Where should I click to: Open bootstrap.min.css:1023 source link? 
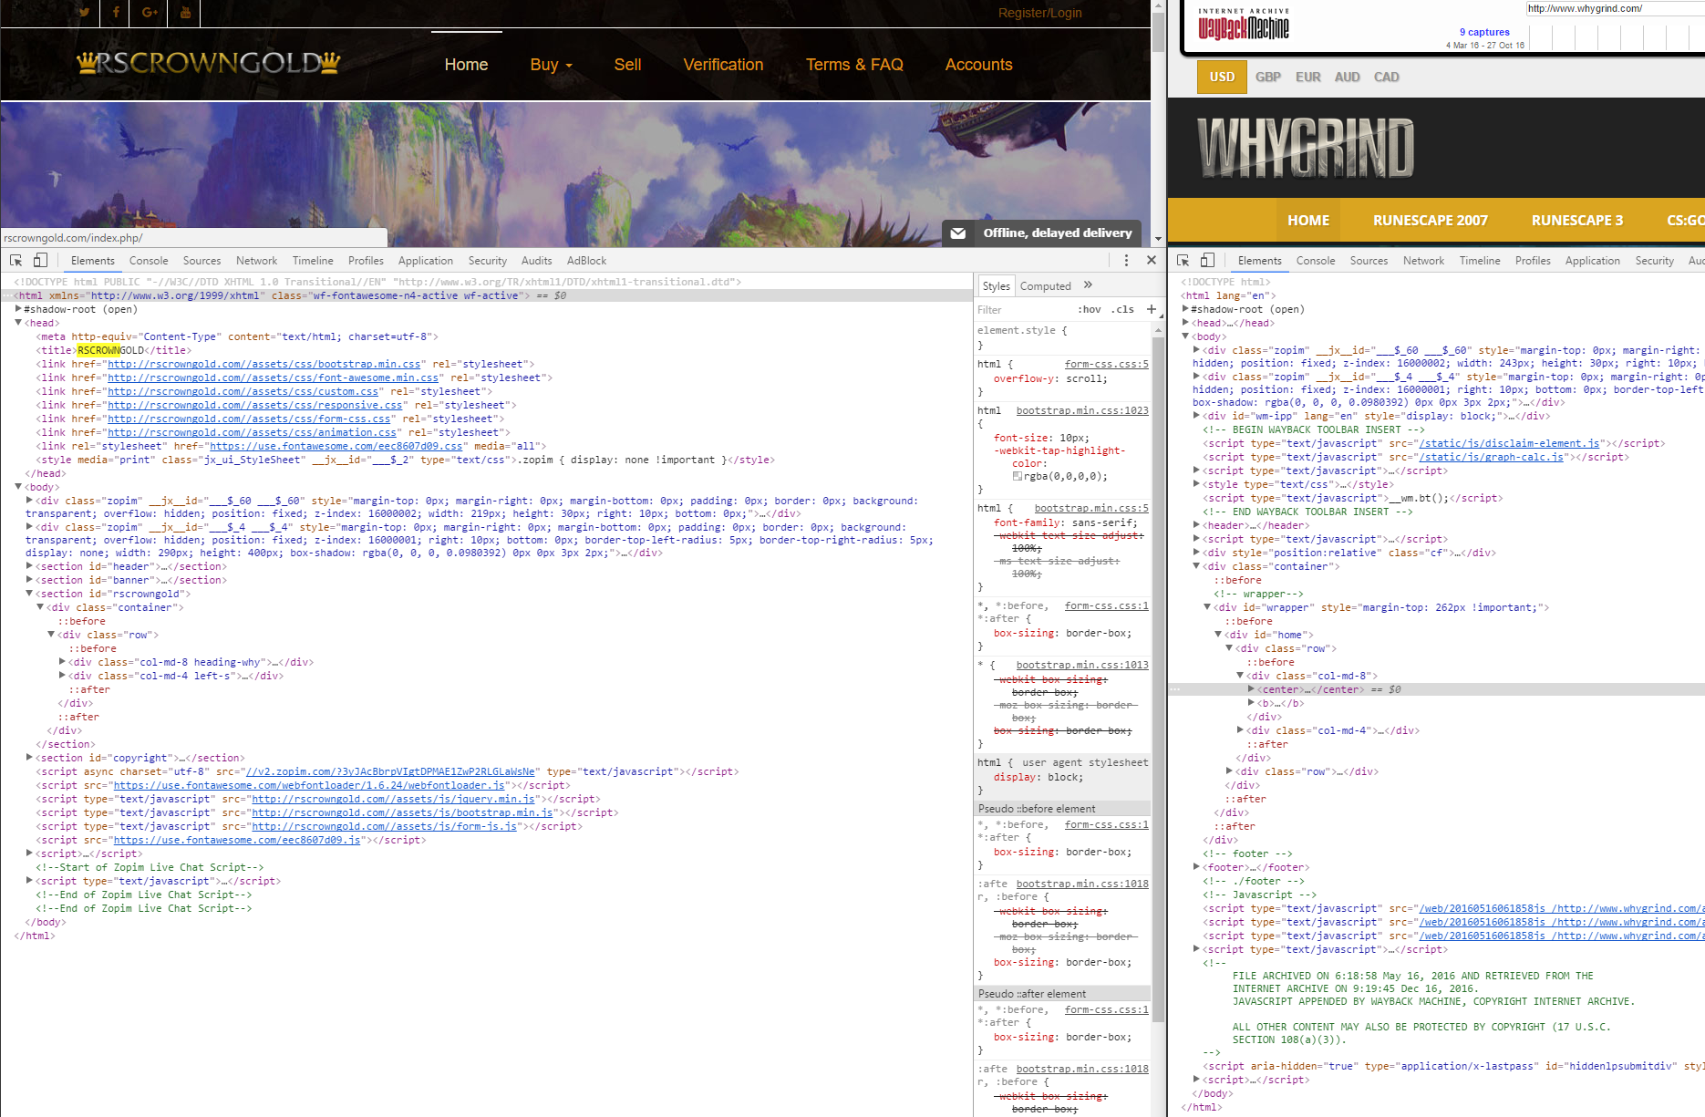point(1082,410)
